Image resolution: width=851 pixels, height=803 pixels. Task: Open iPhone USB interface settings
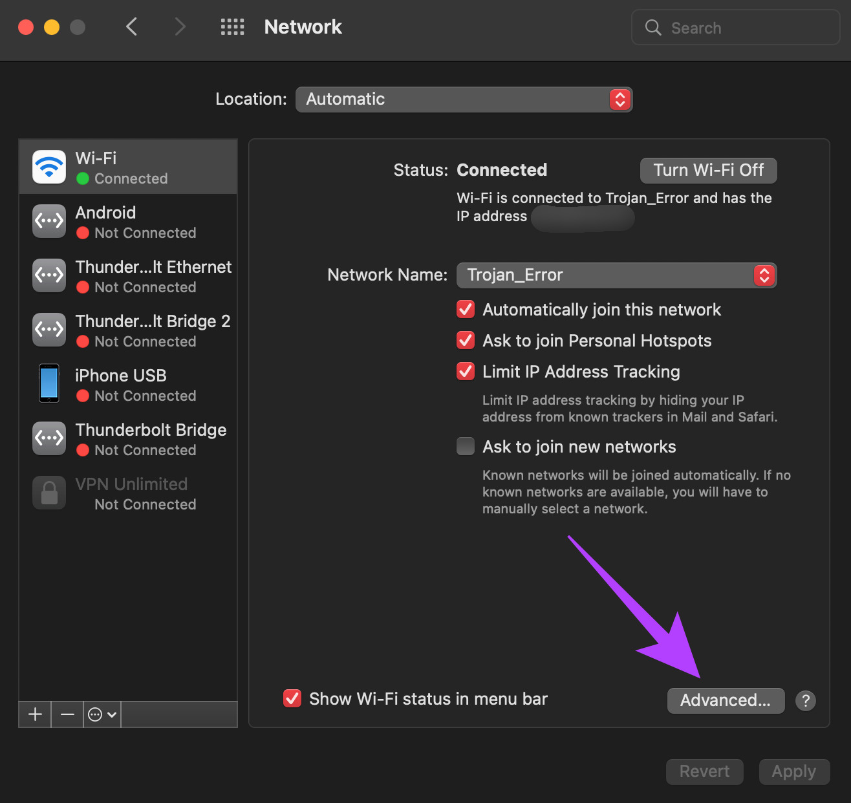(127, 383)
